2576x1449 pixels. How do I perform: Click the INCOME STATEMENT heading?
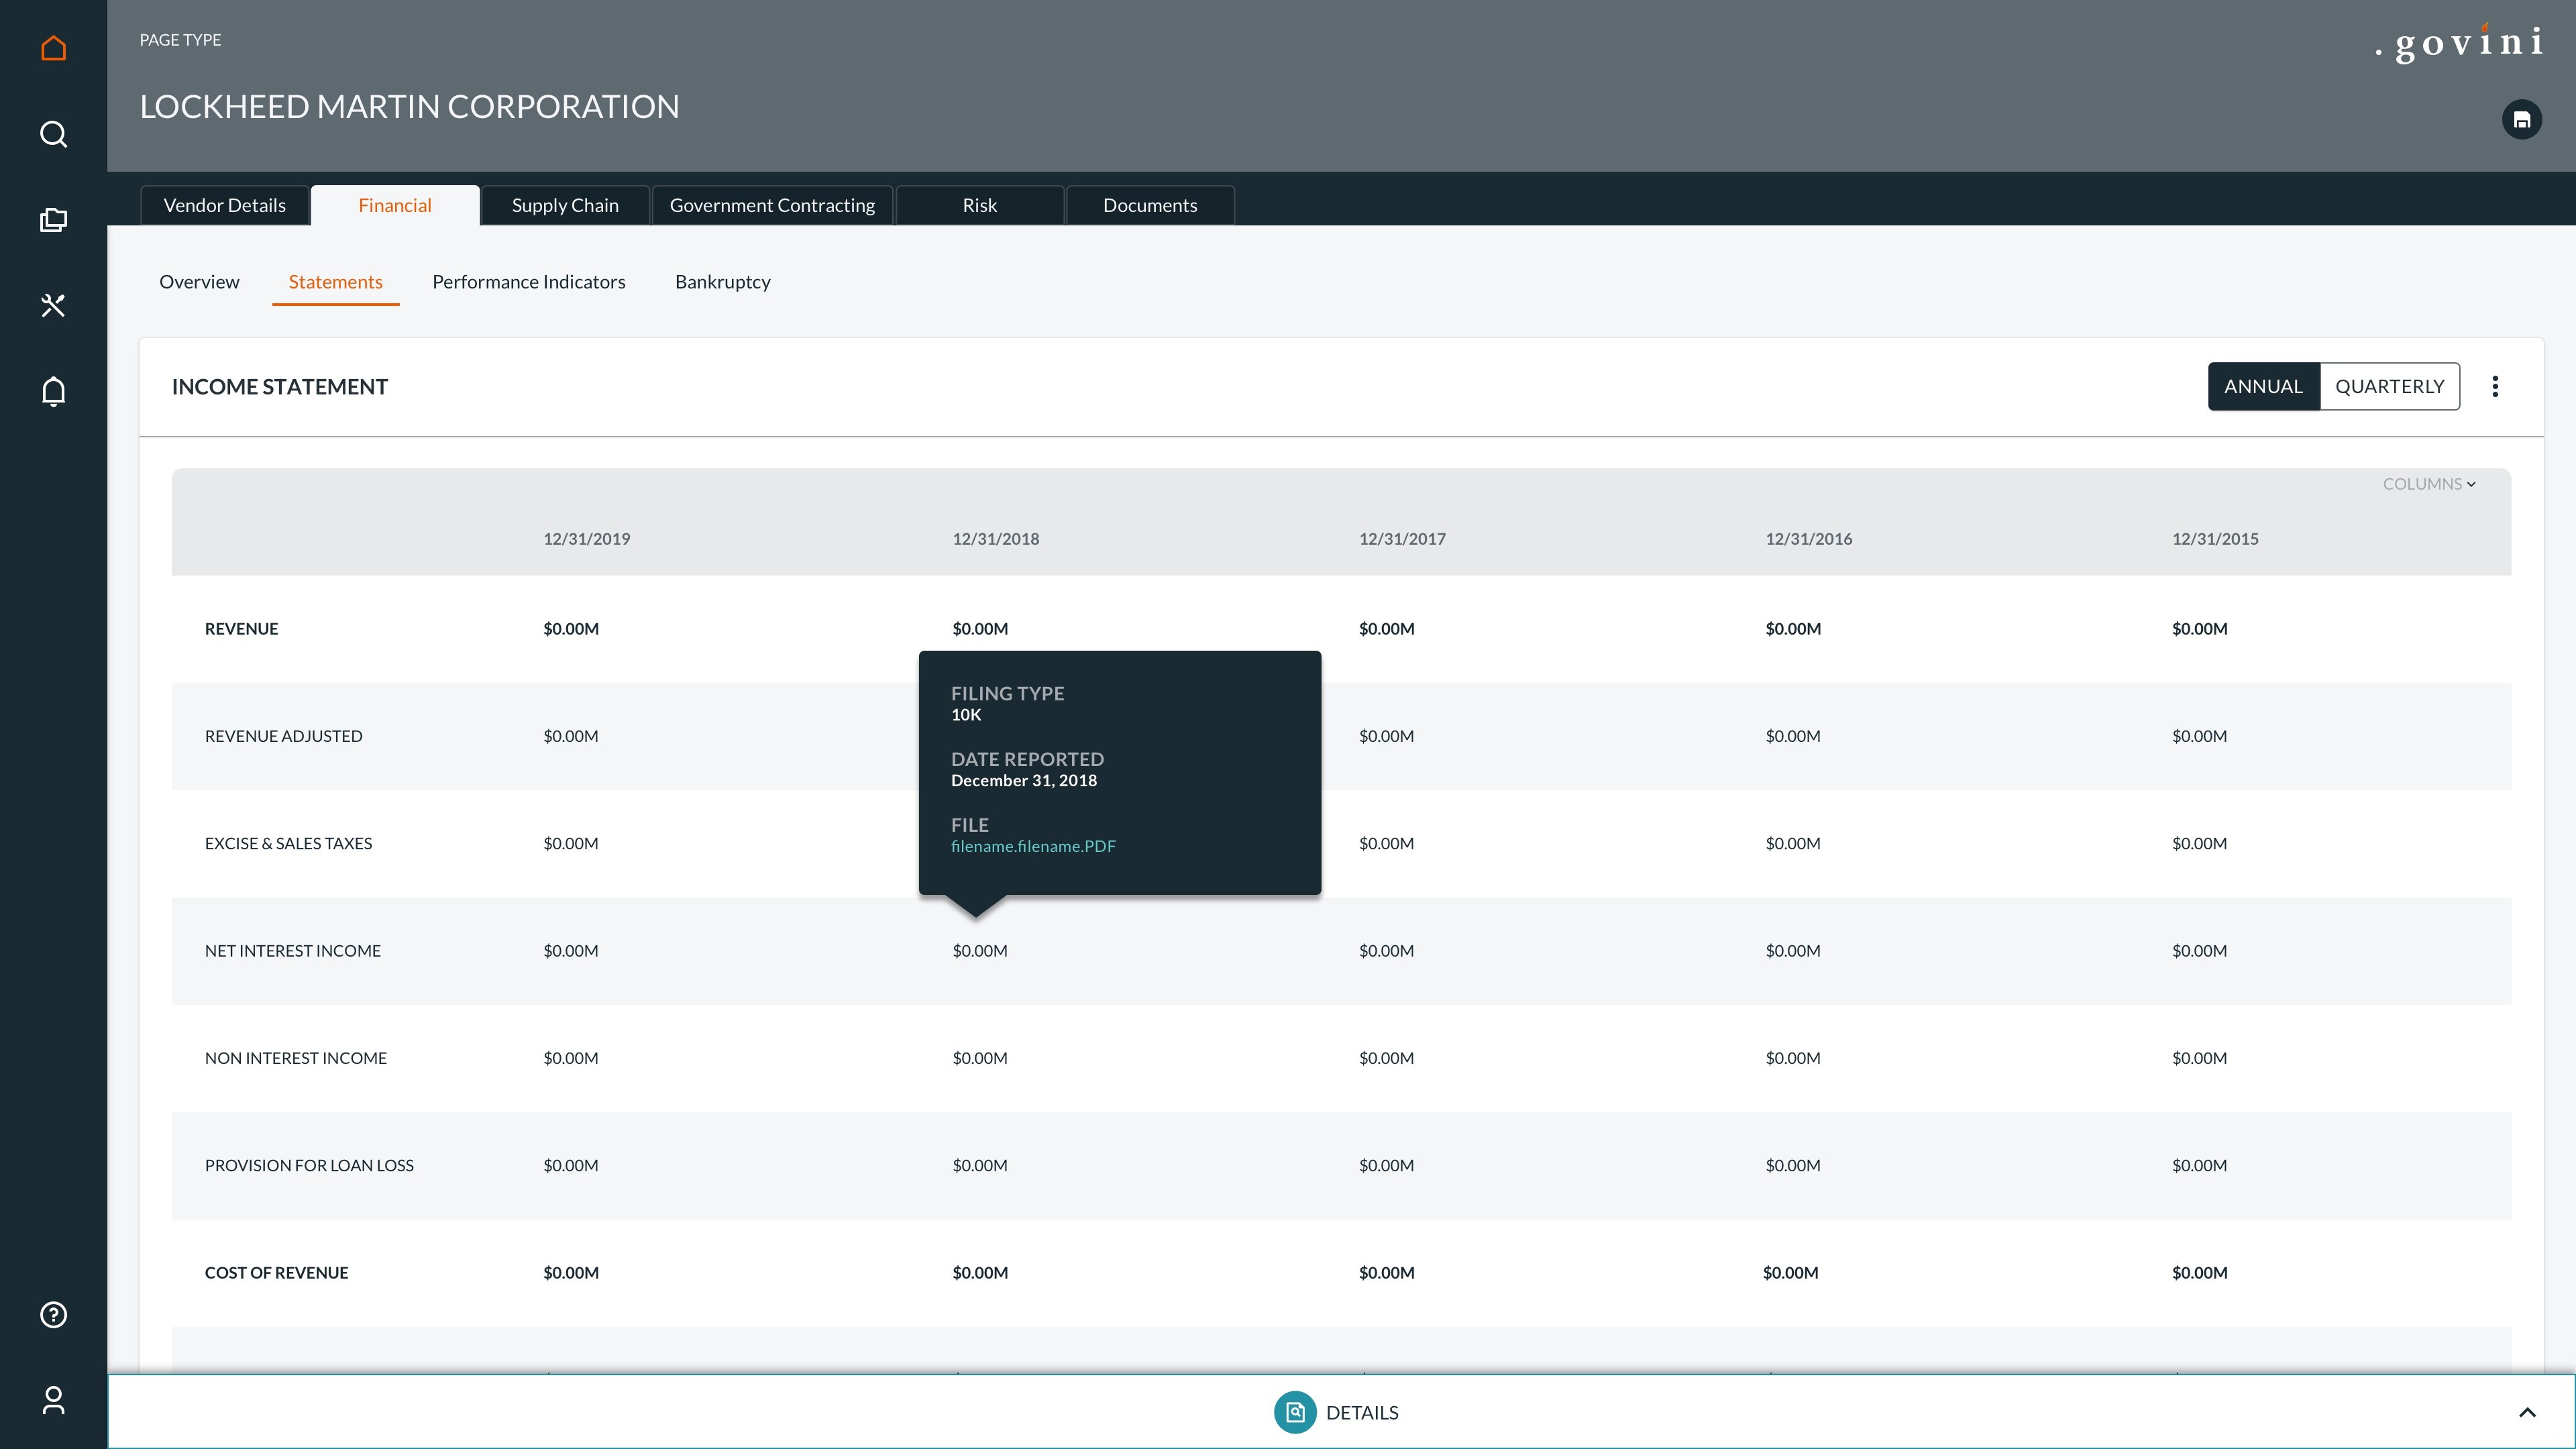pyautogui.click(x=280, y=386)
